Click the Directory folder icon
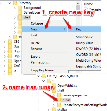The image size is (107, 111). point(15,3)
